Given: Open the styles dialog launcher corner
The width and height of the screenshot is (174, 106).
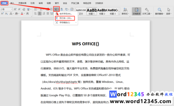Looking at the screenshot, I should (x=130, y=17).
